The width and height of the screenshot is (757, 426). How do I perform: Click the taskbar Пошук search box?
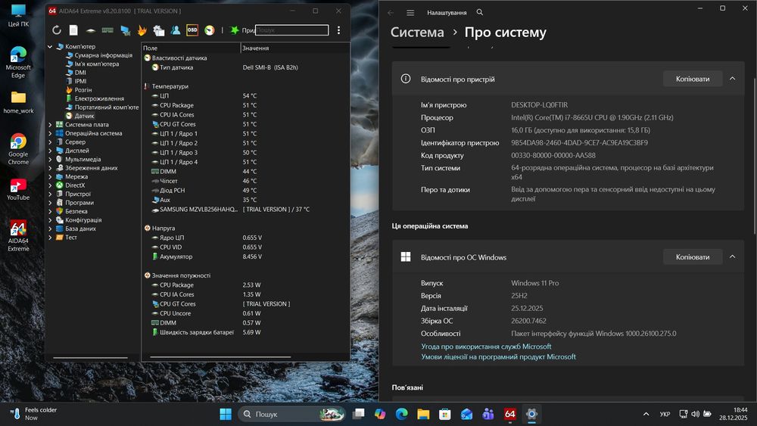point(291,414)
